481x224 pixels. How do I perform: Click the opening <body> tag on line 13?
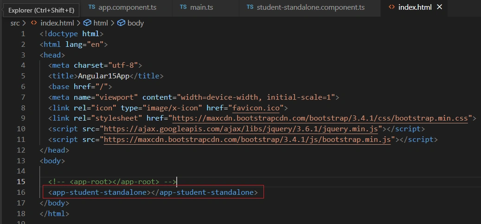pos(52,160)
